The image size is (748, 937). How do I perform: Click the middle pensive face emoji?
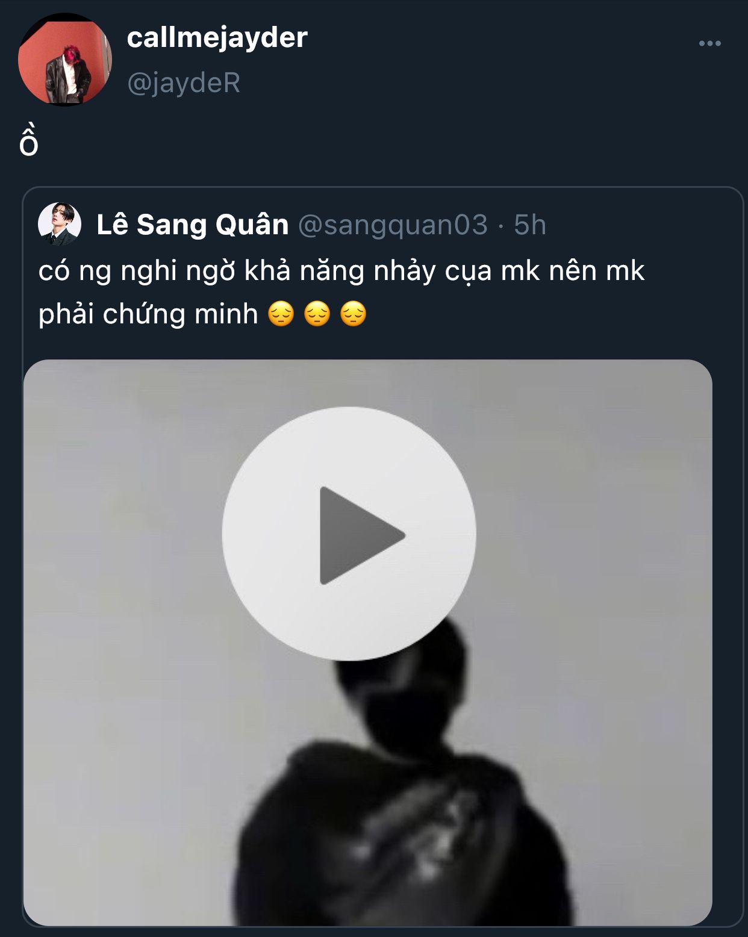(317, 314)
